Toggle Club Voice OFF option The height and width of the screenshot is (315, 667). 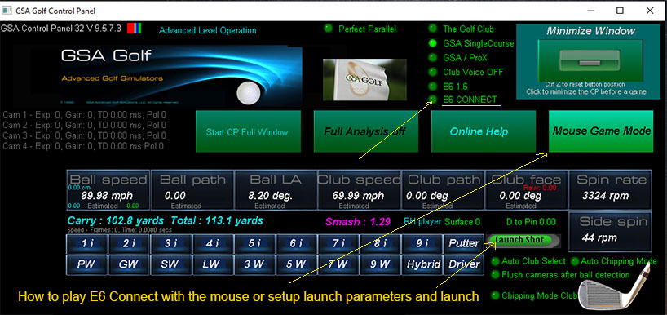tap(433, 72)
